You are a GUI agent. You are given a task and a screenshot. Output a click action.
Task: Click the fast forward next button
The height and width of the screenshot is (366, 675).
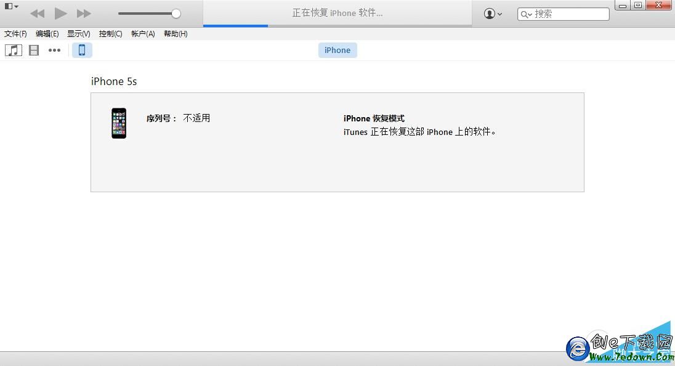tap(84, 14)
